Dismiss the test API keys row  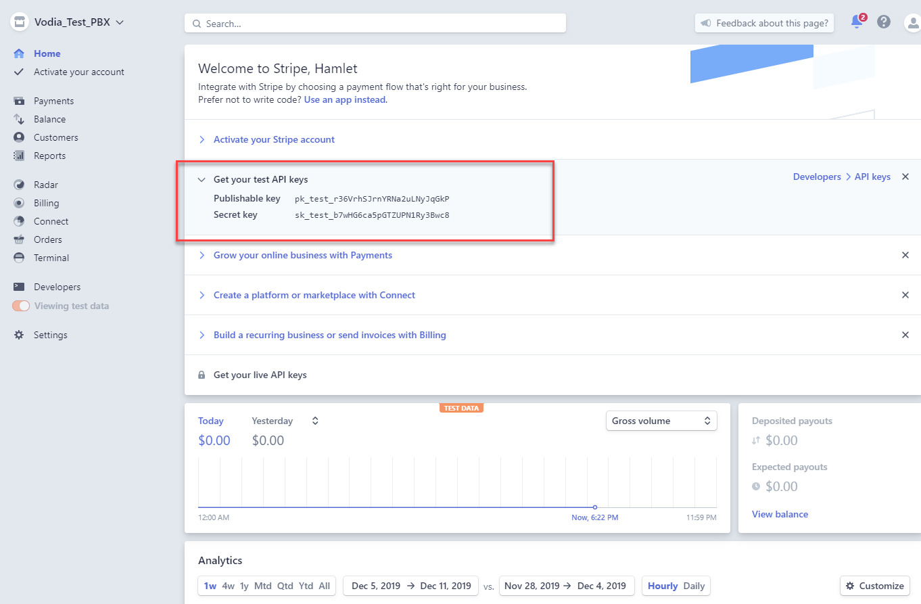(x=905, y=177)
